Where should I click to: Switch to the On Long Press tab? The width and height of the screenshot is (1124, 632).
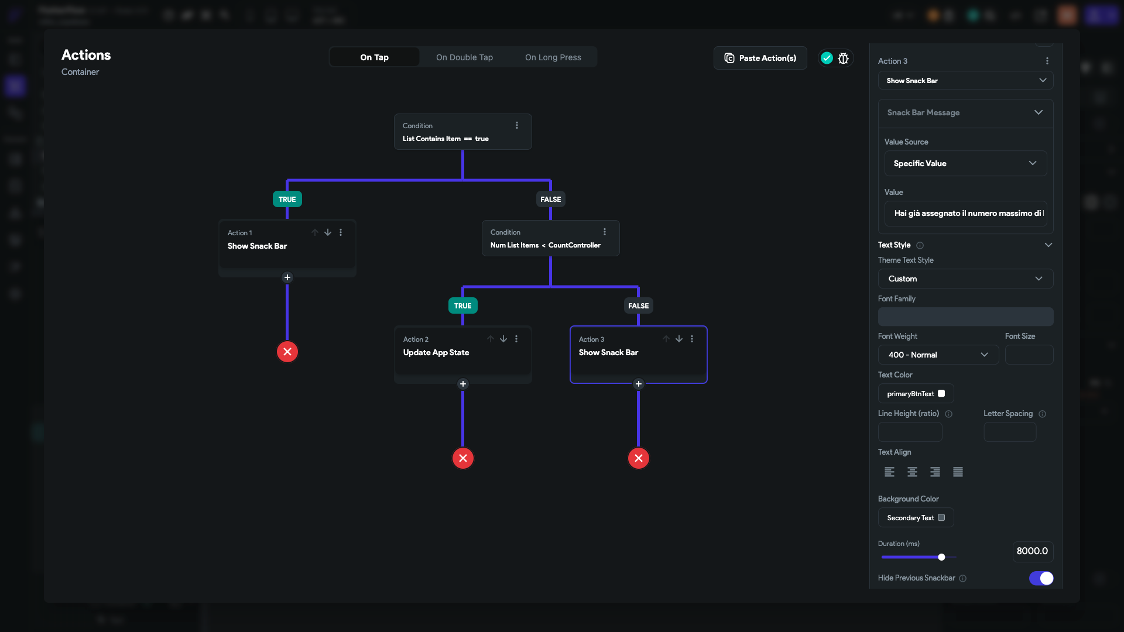pyautogui.click(x=553, y=57)
